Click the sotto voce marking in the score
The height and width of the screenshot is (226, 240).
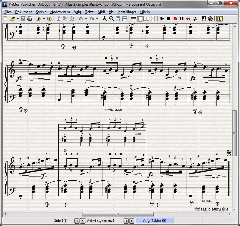(113, 109)
